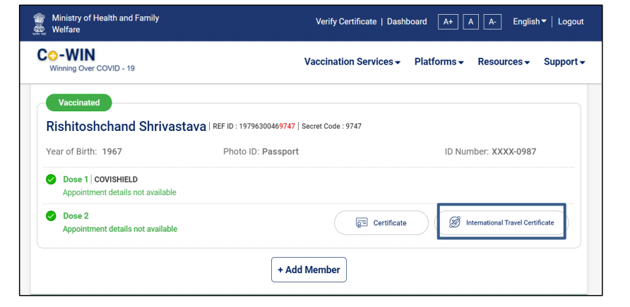Decrease font size with the A- button
This screenshot has width=630, height=307.
[492, 22]
